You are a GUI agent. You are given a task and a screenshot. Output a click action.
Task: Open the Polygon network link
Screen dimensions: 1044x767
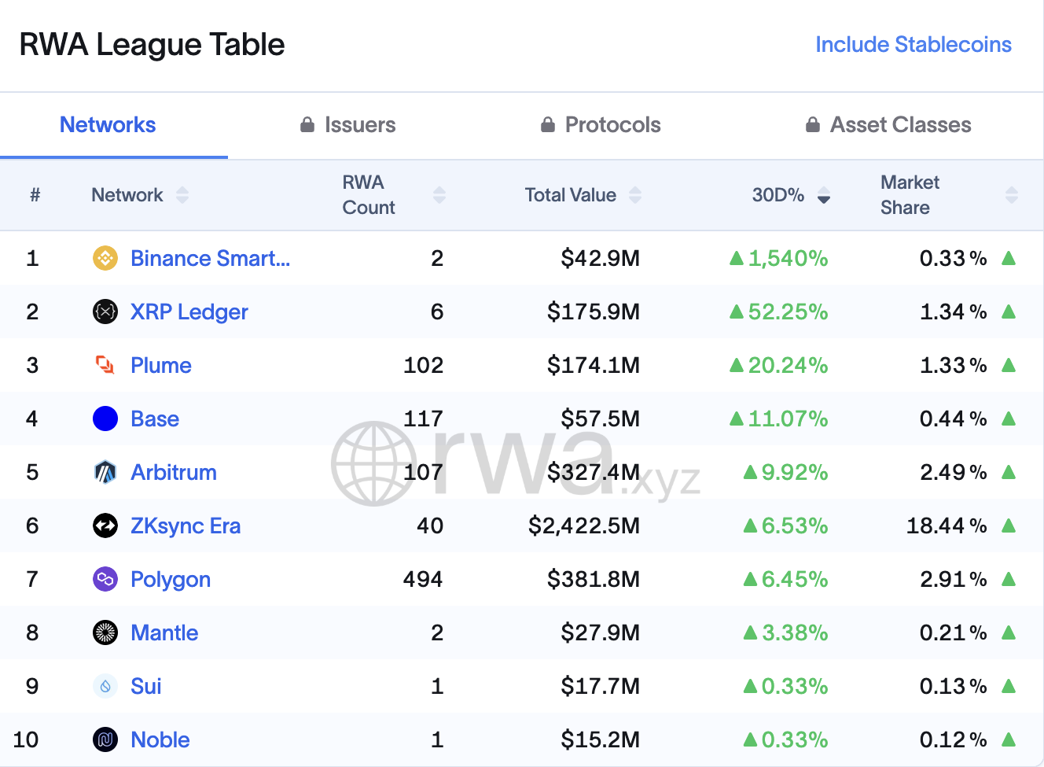tap(171, 580)
